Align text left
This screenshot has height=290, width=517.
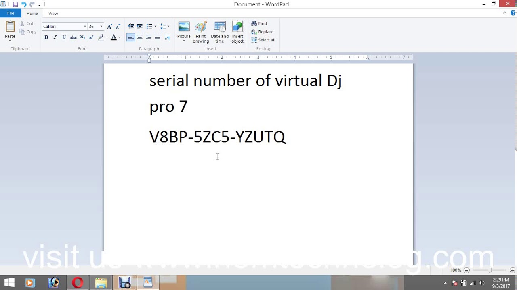pyautogui.click(x=131, y=37)
